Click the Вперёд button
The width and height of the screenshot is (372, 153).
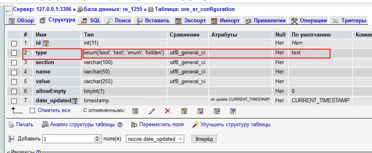pyautogui.click(x=204, y=139)
